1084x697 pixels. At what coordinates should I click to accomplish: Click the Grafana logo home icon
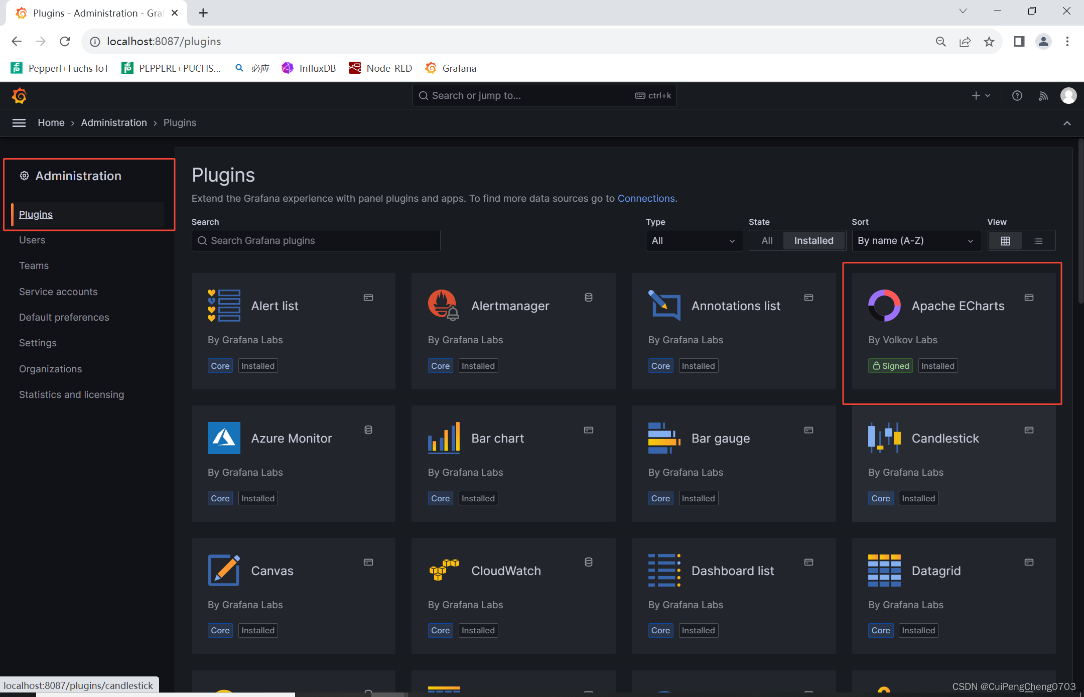(x=19, y=95)
